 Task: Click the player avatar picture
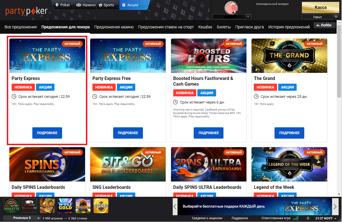231,8
